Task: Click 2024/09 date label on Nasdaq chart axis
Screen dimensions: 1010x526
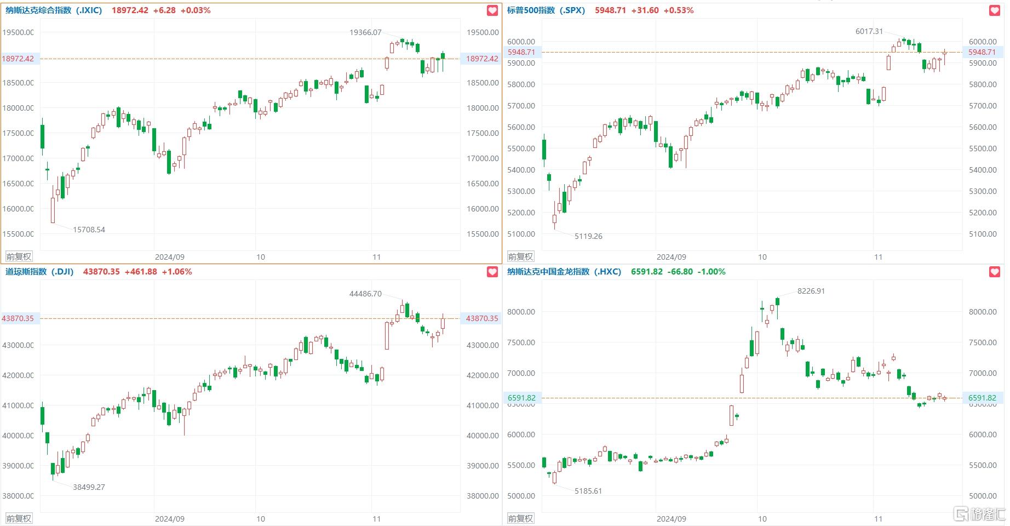Action: coord(169,257)
